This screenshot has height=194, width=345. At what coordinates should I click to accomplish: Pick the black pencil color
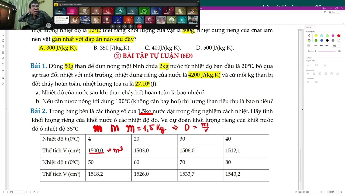(x=327, y=40)
